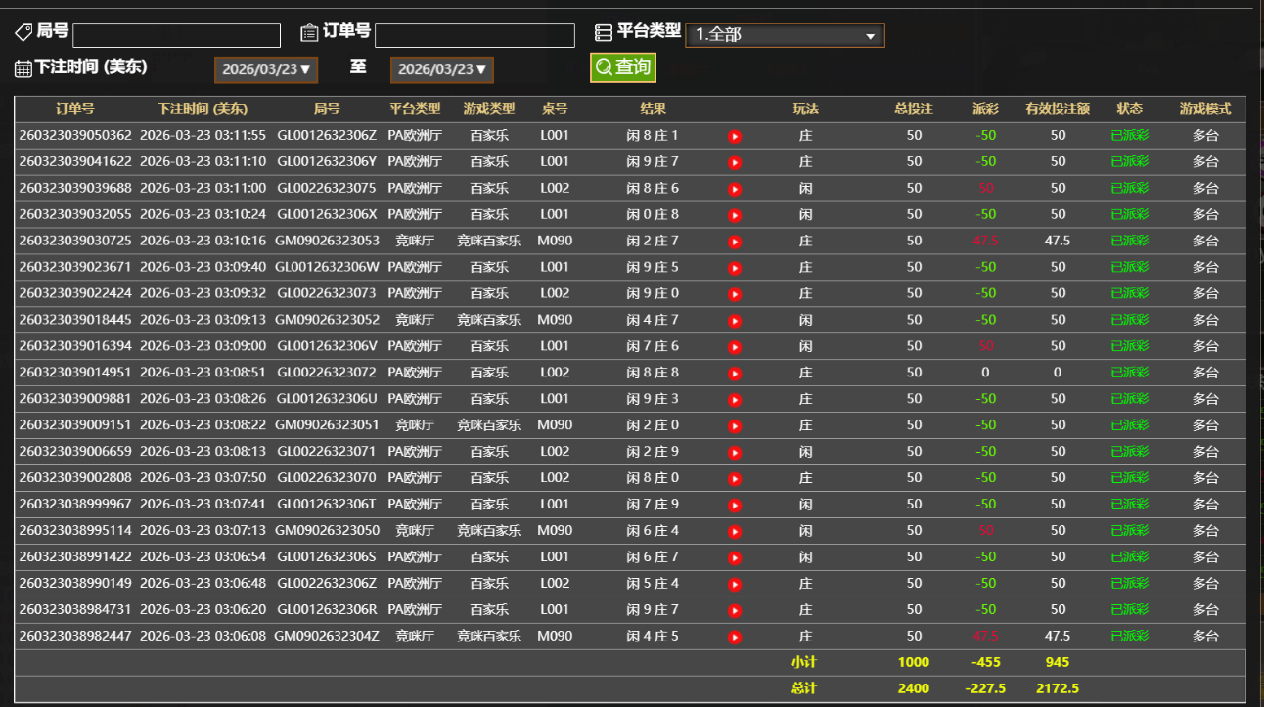The width and height of the screenshot is (1264, 707).
Task: Click inside the 订单号 input field
Action: (474, 34)
